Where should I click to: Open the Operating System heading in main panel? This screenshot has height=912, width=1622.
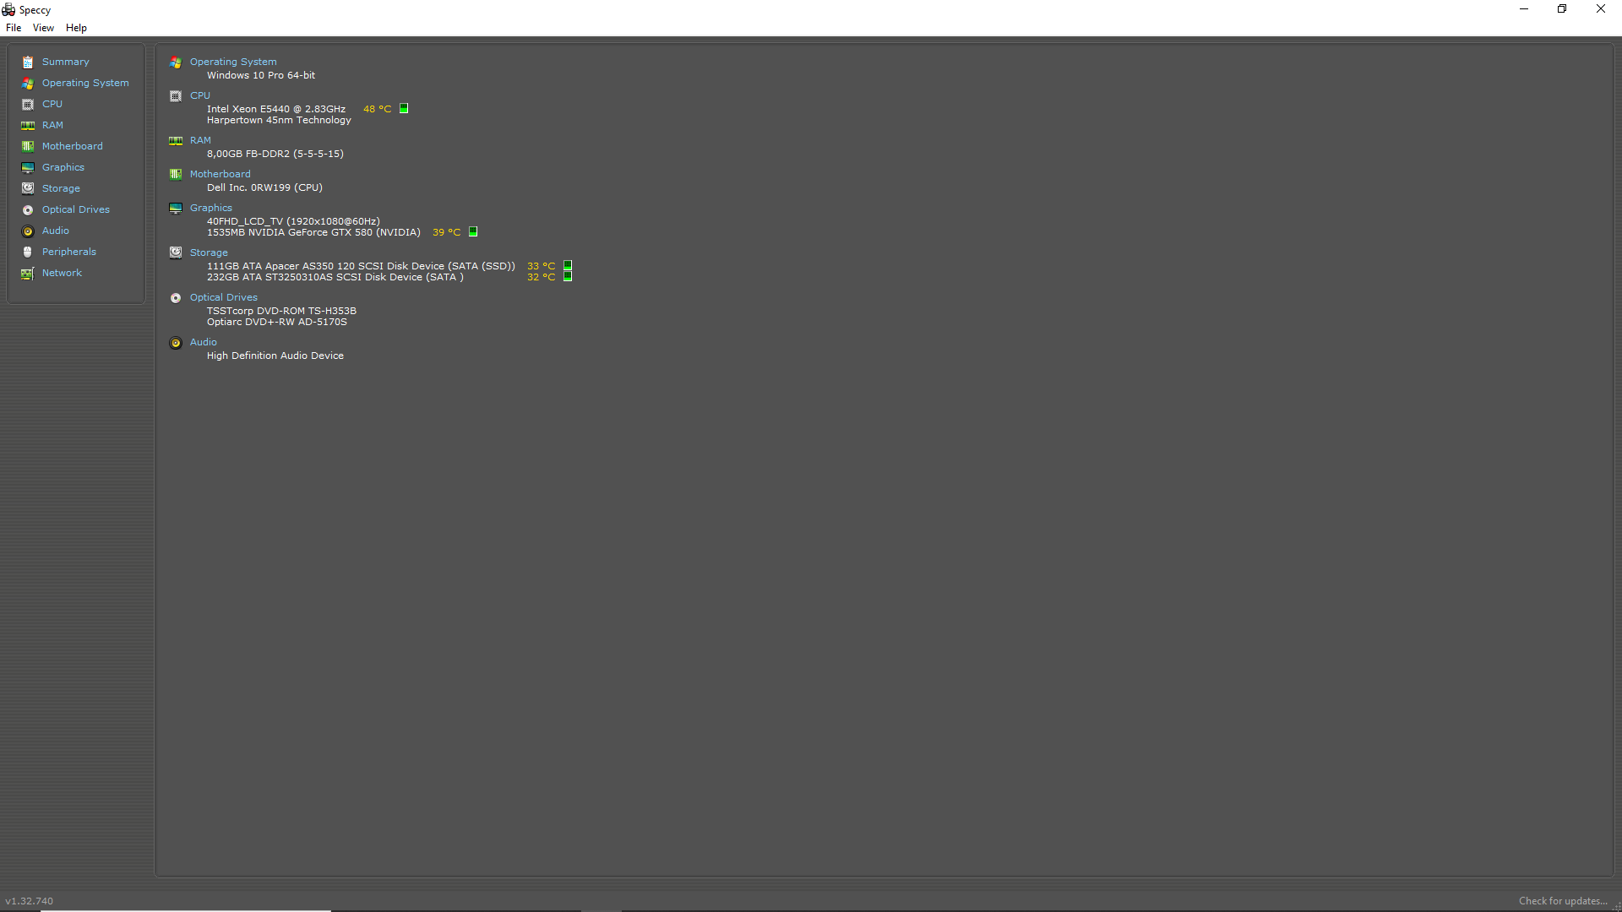click(233, 62)
